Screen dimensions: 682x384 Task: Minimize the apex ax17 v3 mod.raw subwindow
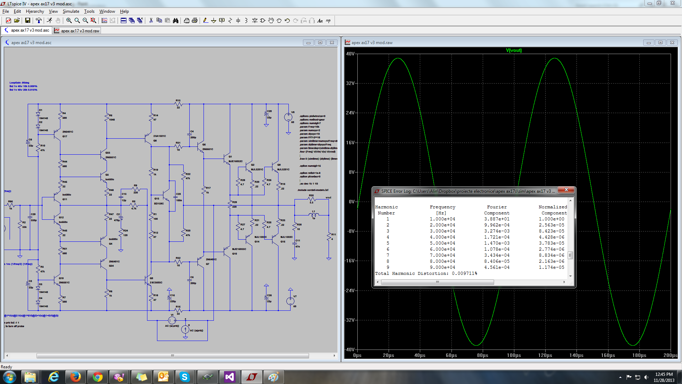pos(649,43)
